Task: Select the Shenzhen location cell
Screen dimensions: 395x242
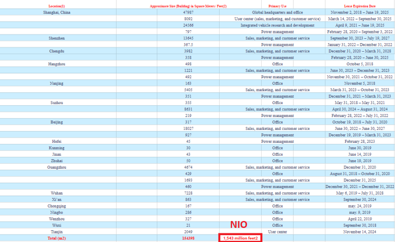Action: [57, 38]
